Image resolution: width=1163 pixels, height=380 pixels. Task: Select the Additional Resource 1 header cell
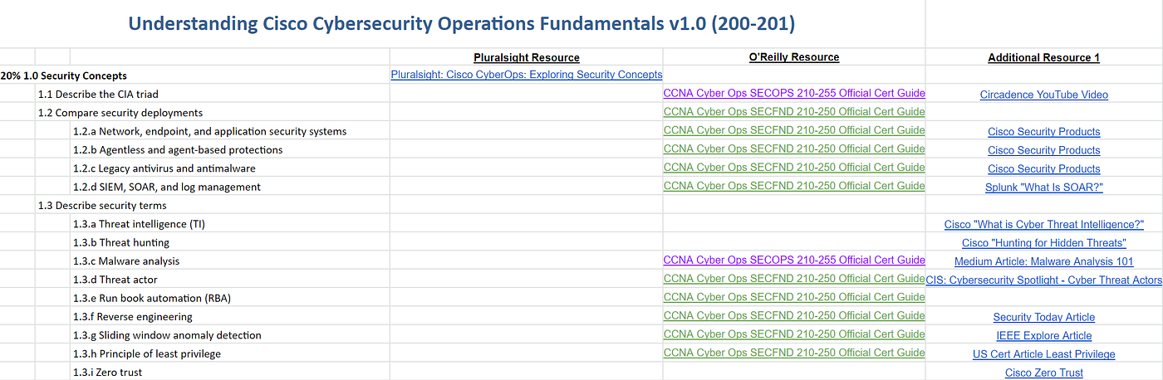1043,57
